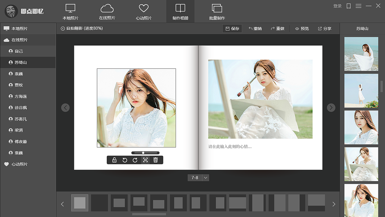
Task: Select 傅夜蕾 in the sidebar
Action: click(28, 142)
